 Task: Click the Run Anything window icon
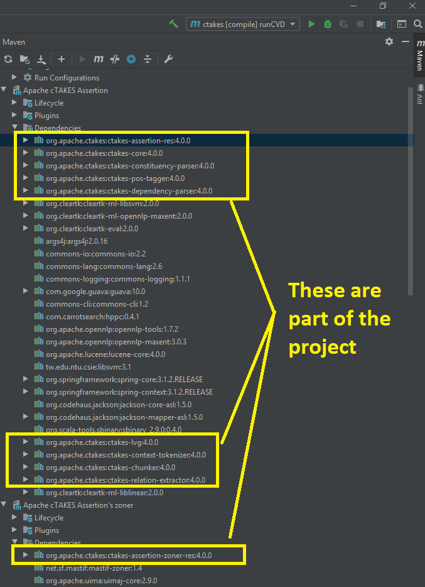[x=402, y=25]
